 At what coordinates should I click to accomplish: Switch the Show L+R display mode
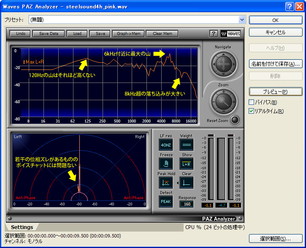(x=187, y=164)
